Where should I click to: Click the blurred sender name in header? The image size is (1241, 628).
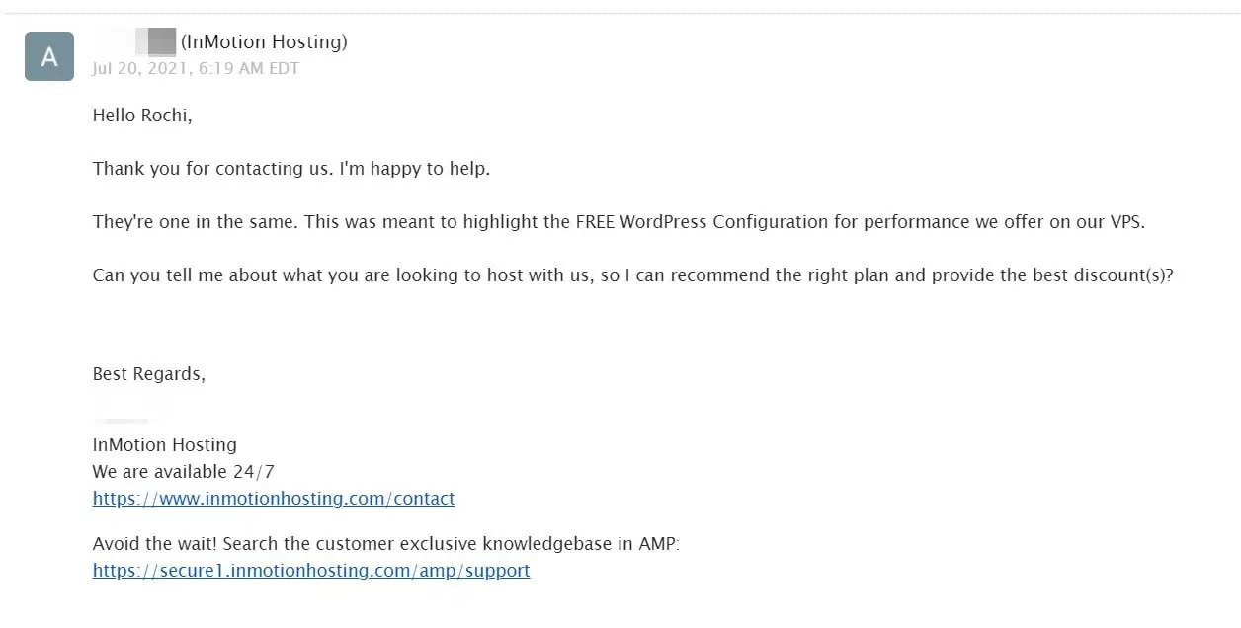click(x=135, y=41)
